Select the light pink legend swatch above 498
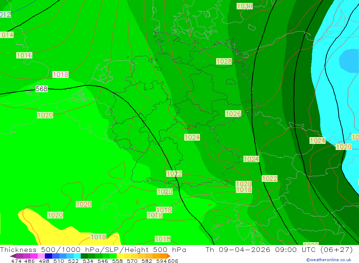The image size is (359, 263). [41, 256]
